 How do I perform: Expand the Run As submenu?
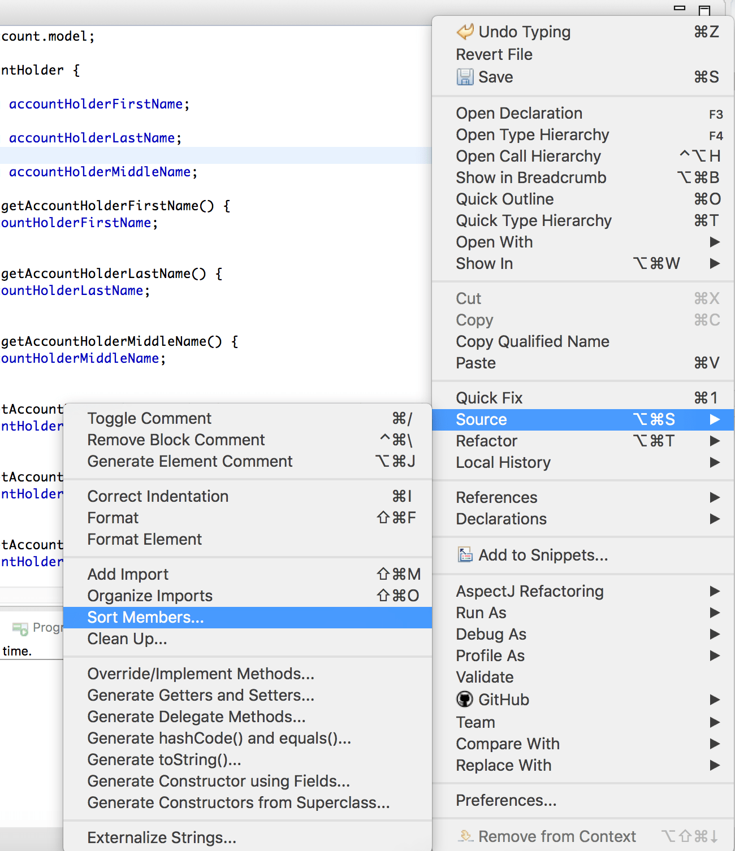point(714,613)
